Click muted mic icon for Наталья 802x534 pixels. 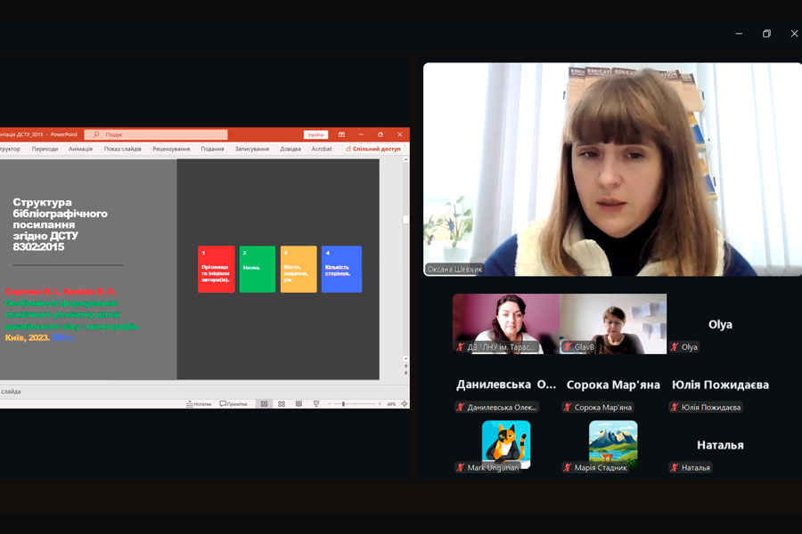(675, 467)
